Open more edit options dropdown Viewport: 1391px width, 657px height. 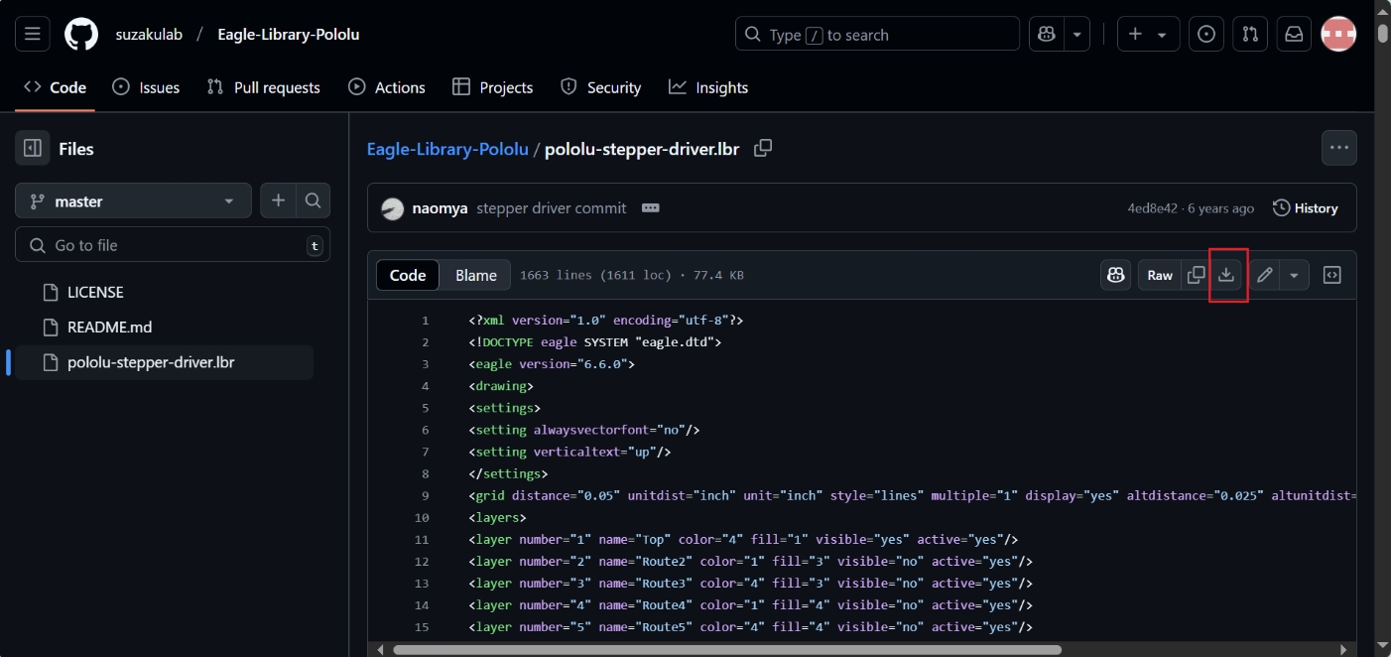(x=1295, y=275)
